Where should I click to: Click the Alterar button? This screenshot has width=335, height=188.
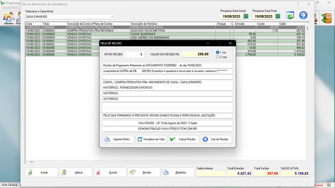click(x=75, y=172)
